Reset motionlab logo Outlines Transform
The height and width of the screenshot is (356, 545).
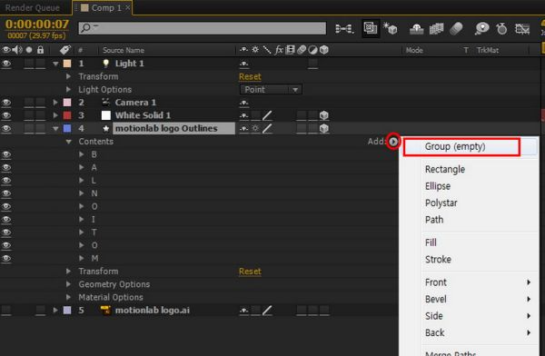[250, 272]
